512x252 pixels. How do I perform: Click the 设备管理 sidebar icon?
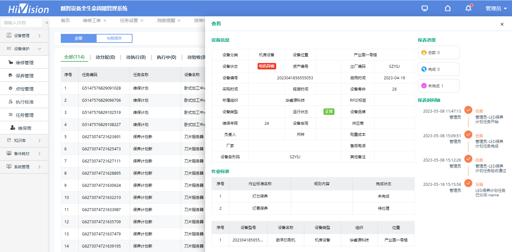(x=9, y=35)
